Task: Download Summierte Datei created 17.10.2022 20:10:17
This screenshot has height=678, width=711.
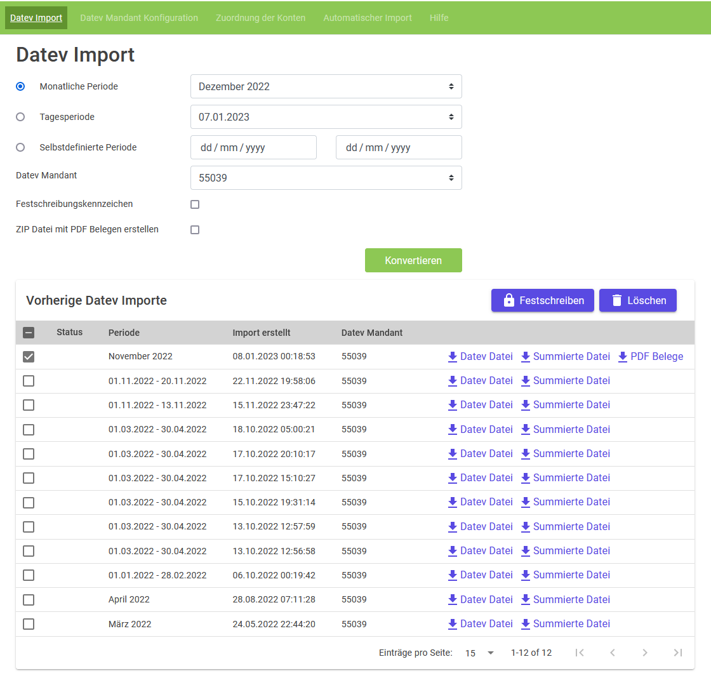Action: pos(566,454)
